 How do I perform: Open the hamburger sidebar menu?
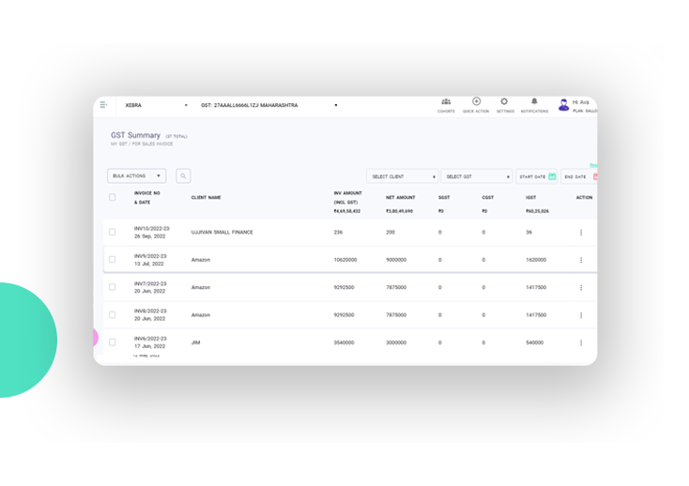coord(103,105)
